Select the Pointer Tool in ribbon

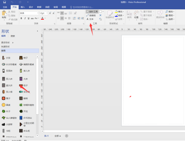click(x=92, y=12)
